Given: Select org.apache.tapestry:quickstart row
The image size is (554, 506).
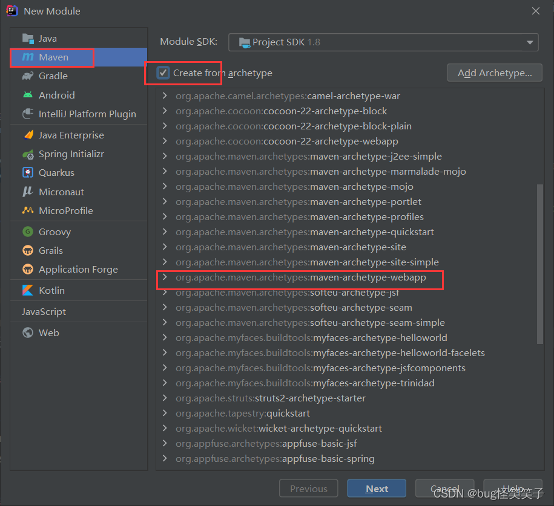Looking at the screenshot, I should 350,413.
